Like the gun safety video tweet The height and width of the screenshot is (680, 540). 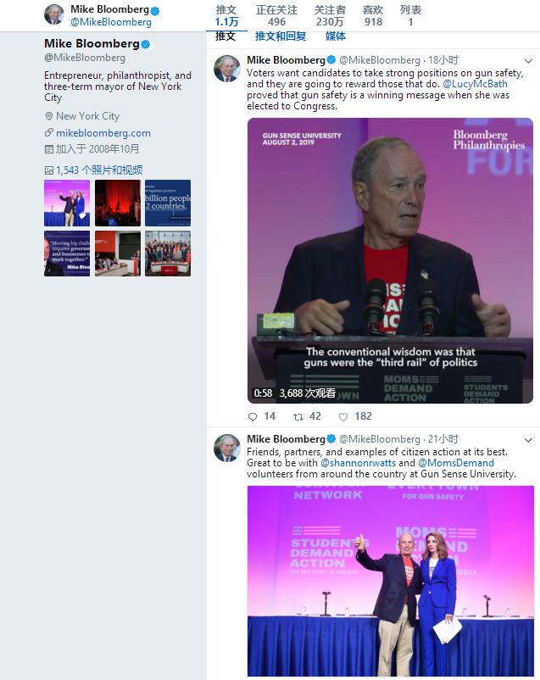[343, 417]
